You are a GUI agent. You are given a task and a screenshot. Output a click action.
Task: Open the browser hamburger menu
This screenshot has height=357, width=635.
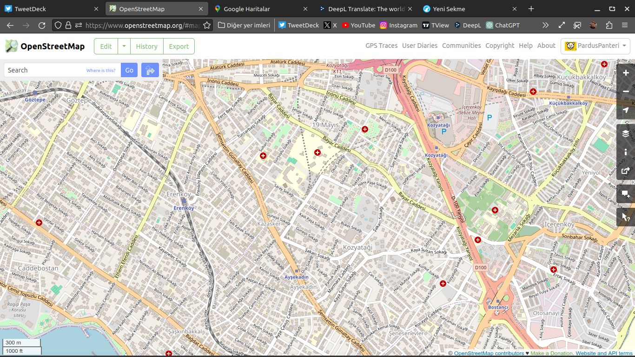click(x=624, y=25)
